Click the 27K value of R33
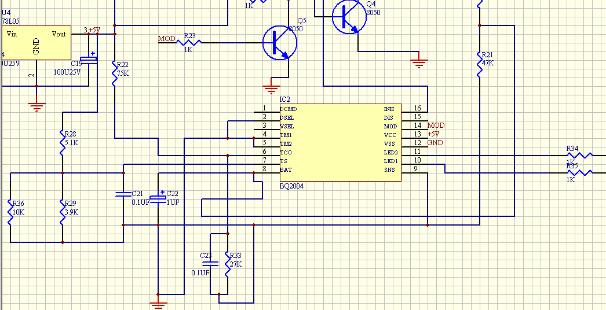Image resolution: width=606 pixels, height=310 pixels. click(235, 264)
